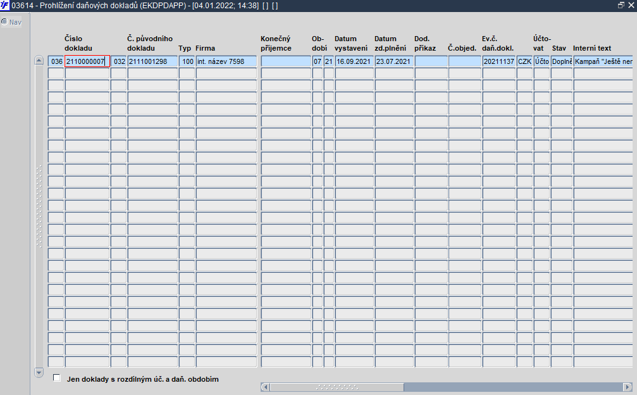
Task: Click the horizontal scroll right arrow
Action: (x=628, y=387)
